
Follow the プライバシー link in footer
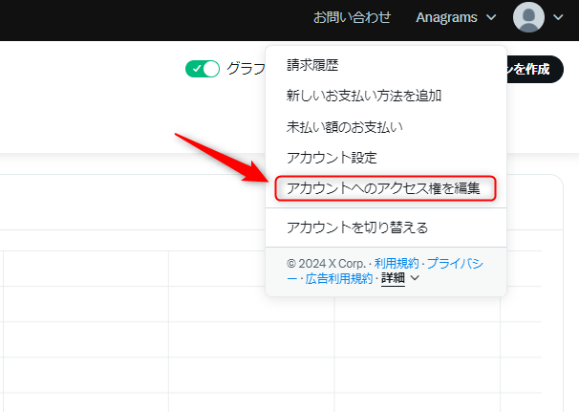click(x=455, y=262)
